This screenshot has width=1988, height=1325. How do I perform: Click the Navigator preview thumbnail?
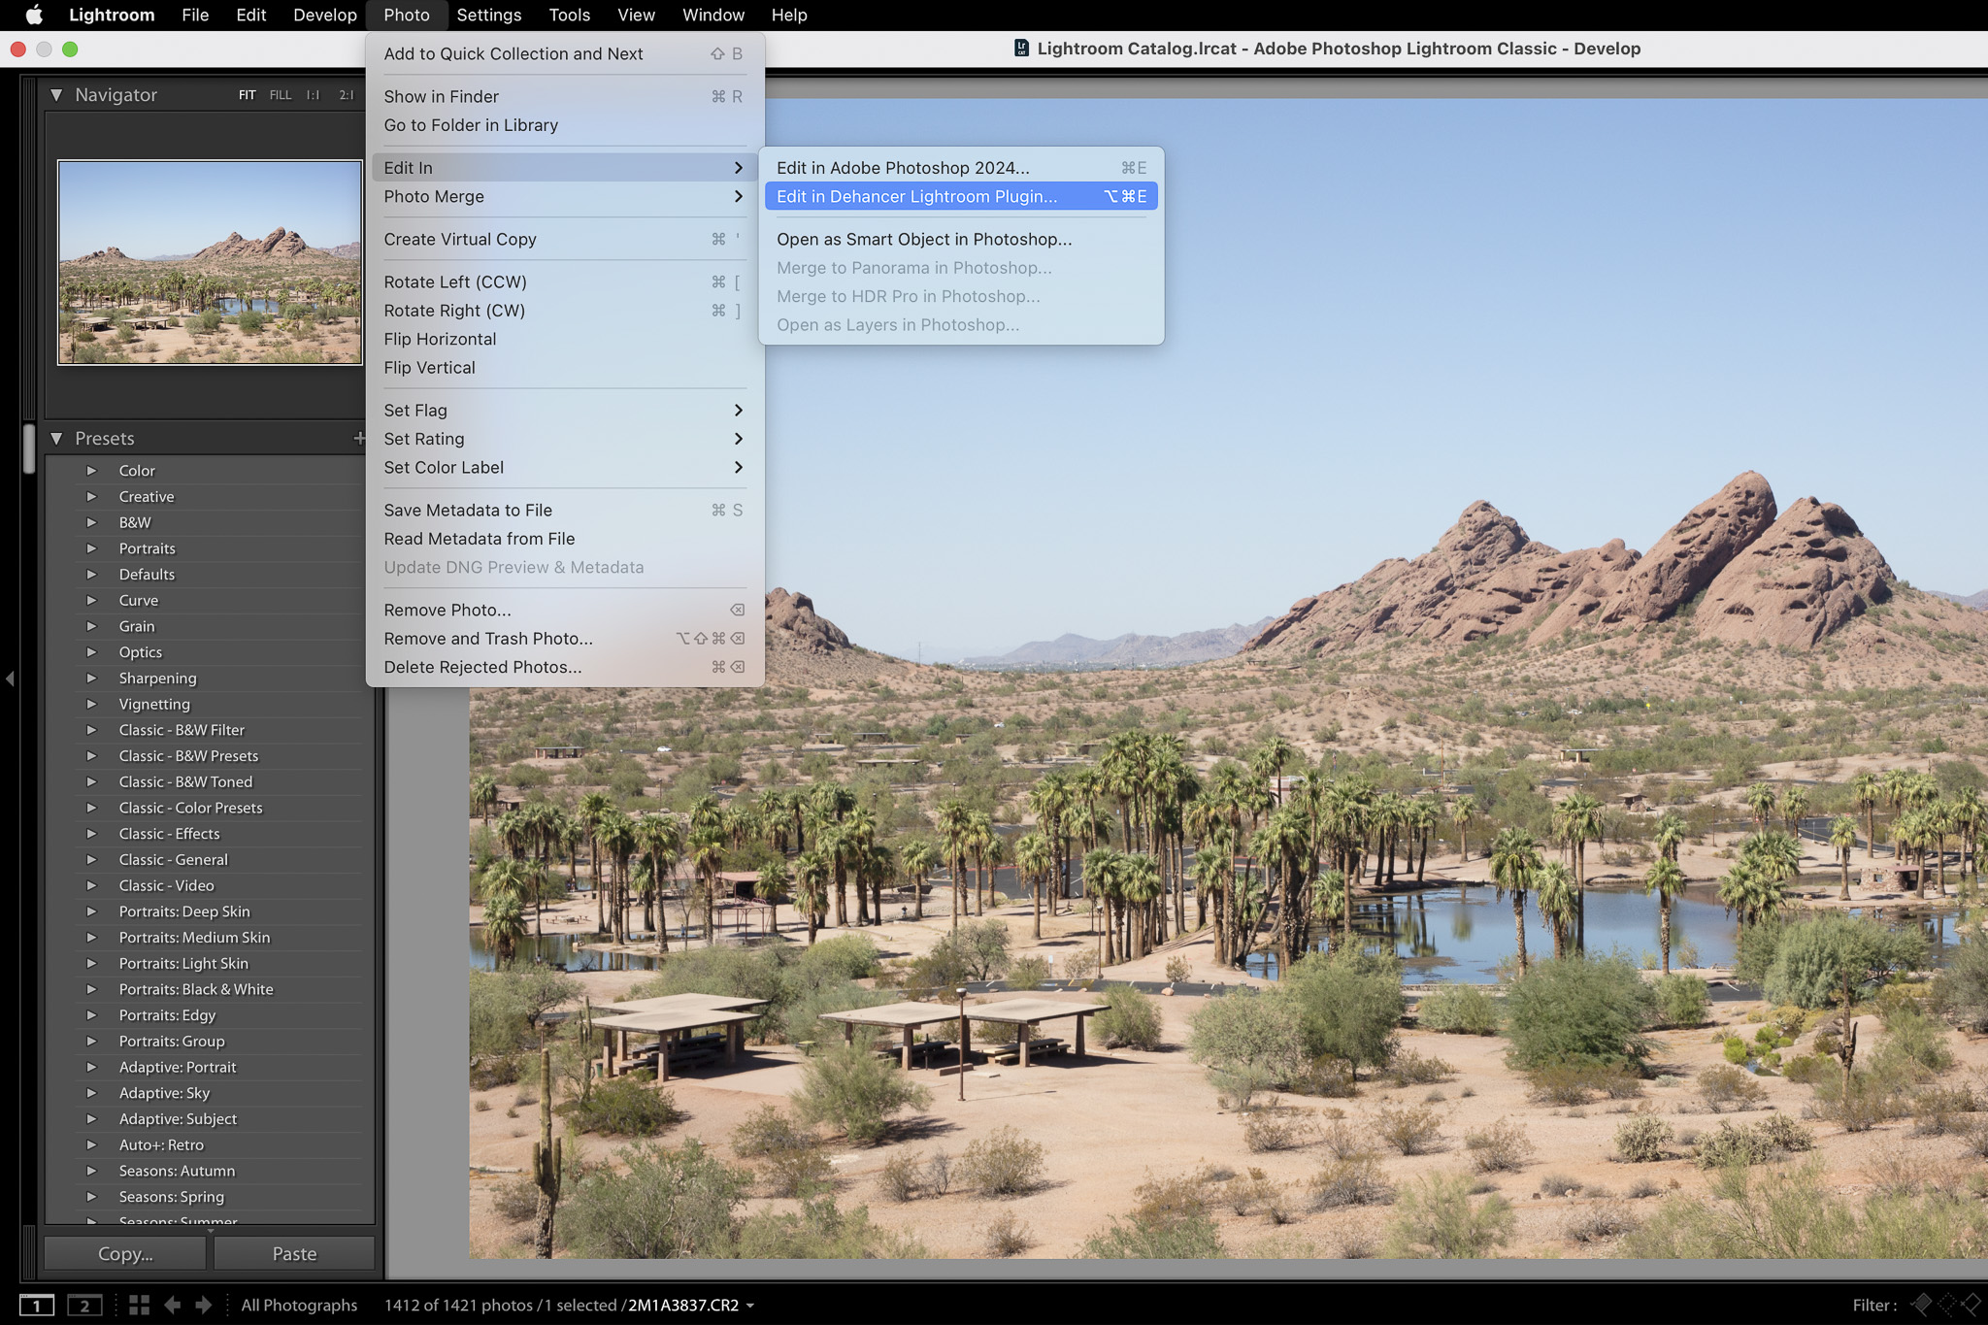[210, 262]
